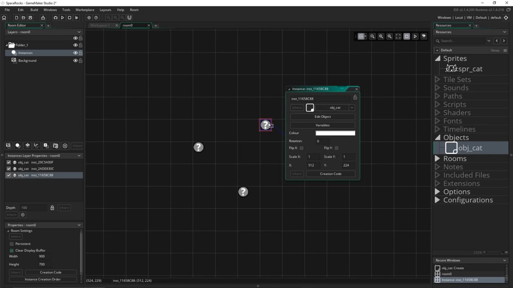513x288 pixels.
Task: Open the Help question-mark toolbar icon
Action: pos(96,18)
